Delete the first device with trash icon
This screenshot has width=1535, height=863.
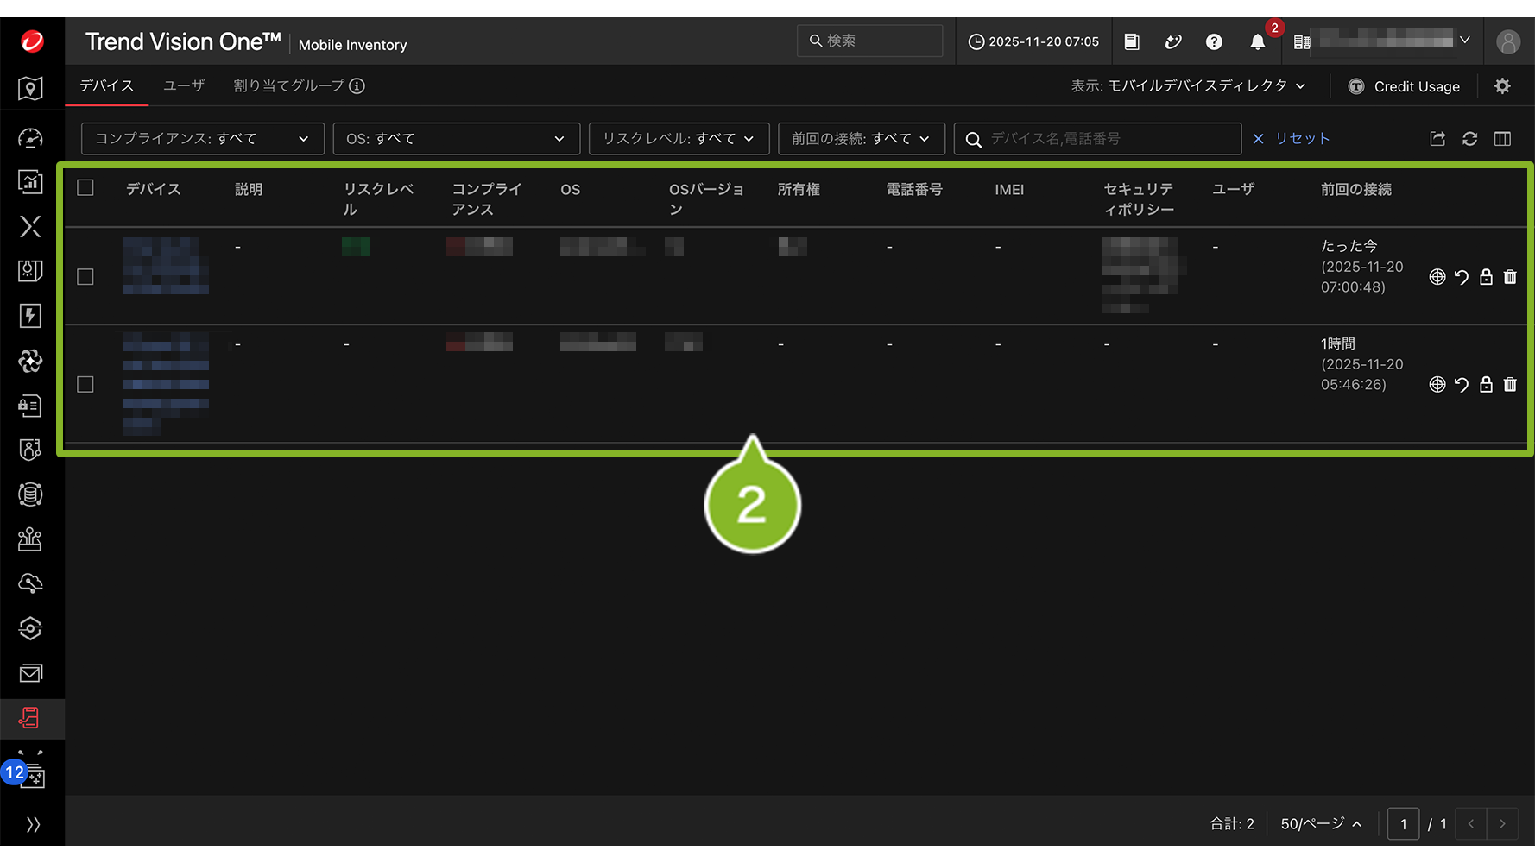pyautogui.click(x=1510, y=277)
